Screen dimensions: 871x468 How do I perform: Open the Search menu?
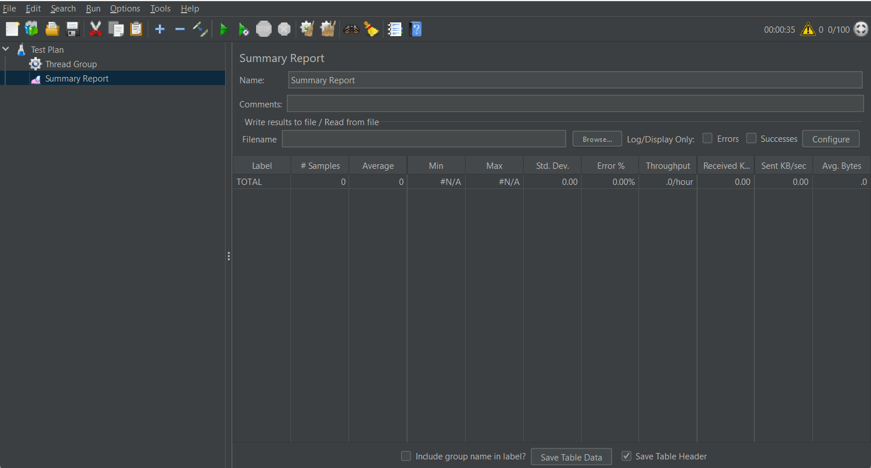[63, 9]
